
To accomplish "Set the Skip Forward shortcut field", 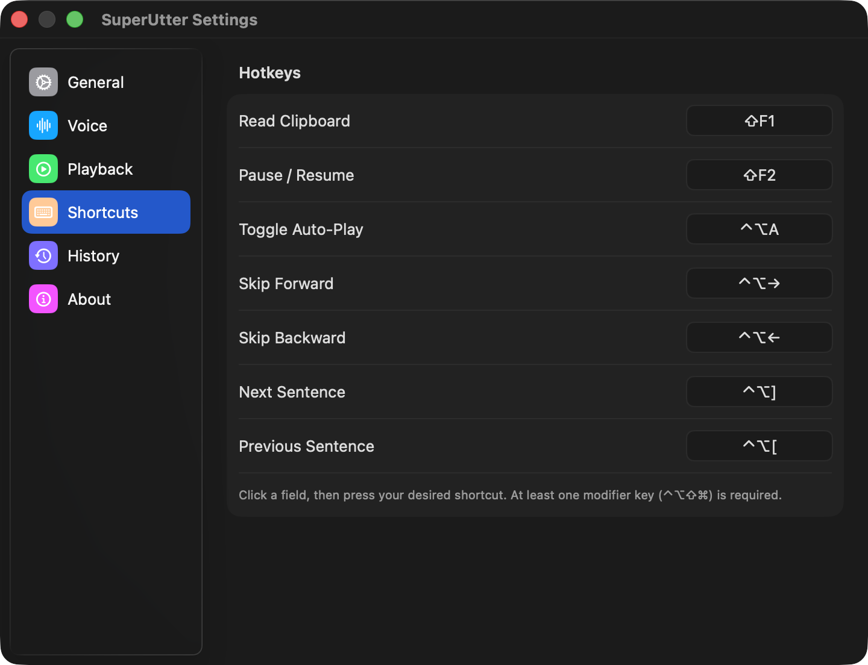I will pyautogui.click(x=759, y=283).
